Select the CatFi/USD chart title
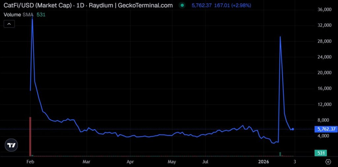Screen dimensions: 338x167 pos(88,5)
